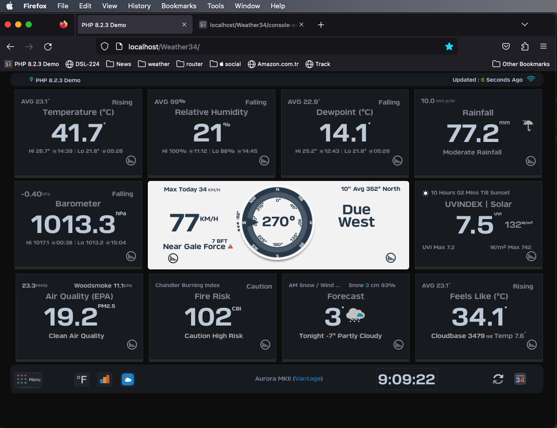
Task: Click the wifi status icon
Action: click(531, 79)
